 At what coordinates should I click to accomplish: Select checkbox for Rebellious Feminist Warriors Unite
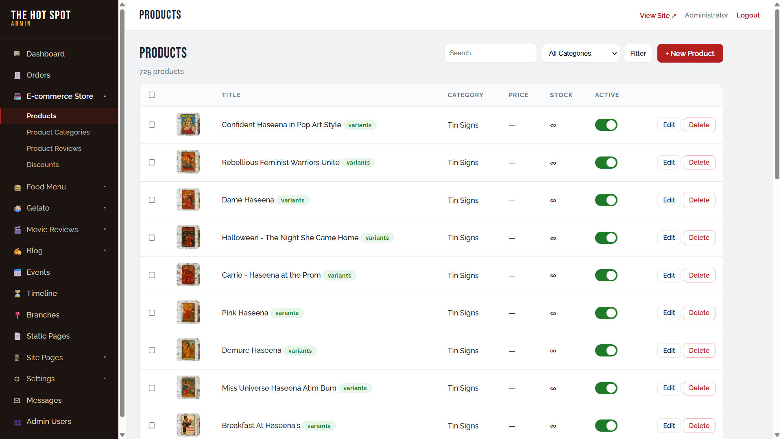point(152,163)
